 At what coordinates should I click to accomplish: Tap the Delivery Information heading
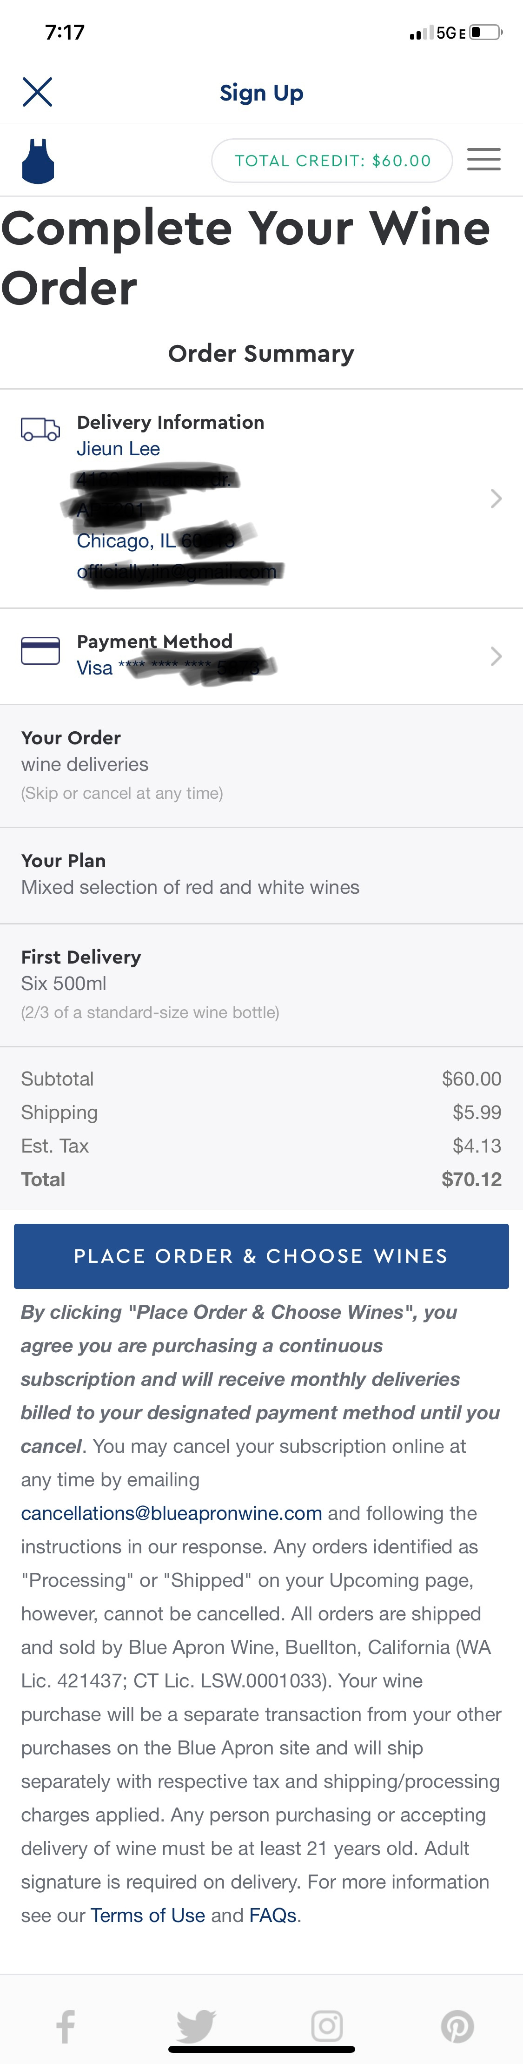[x=170, y=422]
